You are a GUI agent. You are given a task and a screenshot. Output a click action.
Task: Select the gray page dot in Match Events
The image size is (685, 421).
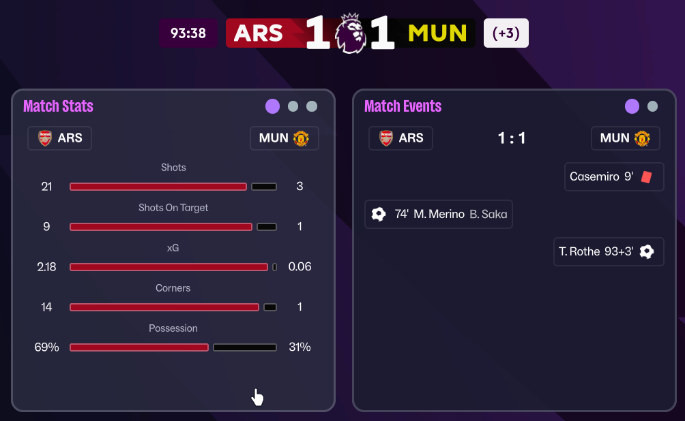(652, 106)
